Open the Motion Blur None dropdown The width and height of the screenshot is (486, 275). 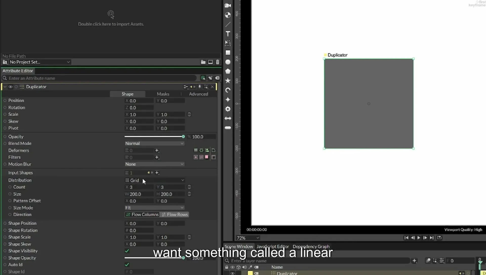[x=154, y=164]
